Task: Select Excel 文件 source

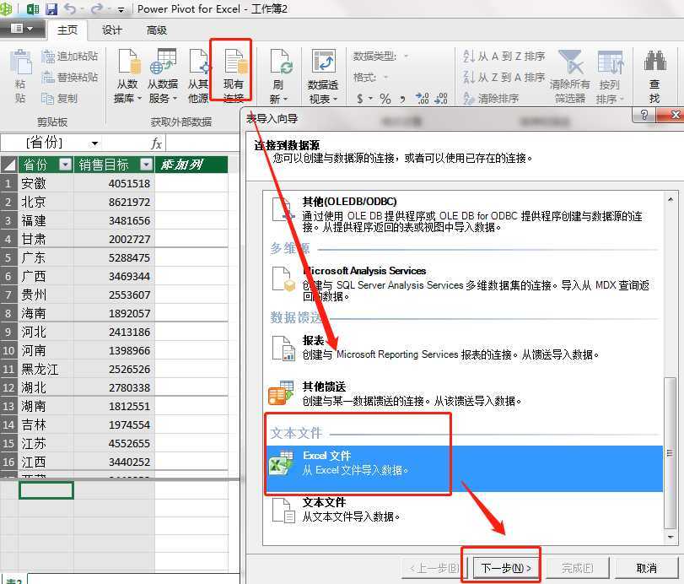Action: pyautogui.click(x=463, y=468)
